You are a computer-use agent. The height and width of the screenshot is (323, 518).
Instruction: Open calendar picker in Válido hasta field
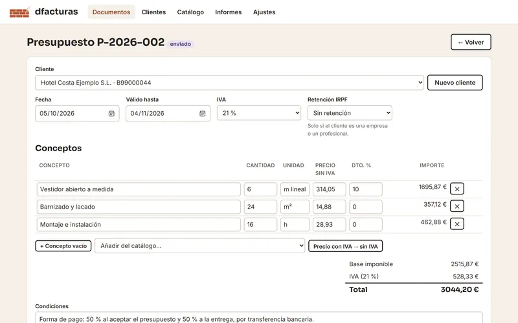point(203,114)
